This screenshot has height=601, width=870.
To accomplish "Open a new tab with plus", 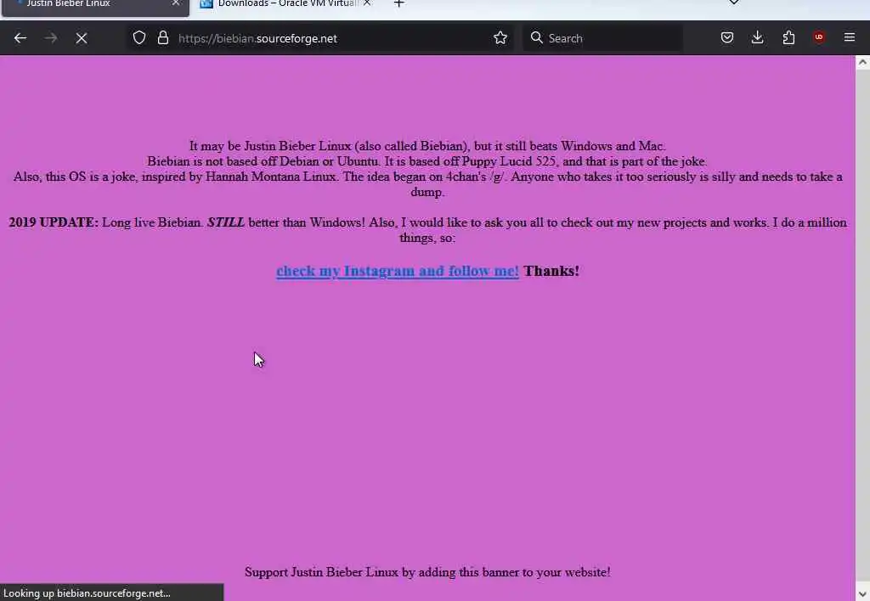I will [x=399, y=4].
